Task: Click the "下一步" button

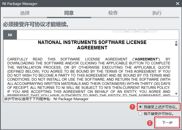Action: [167, 122]
